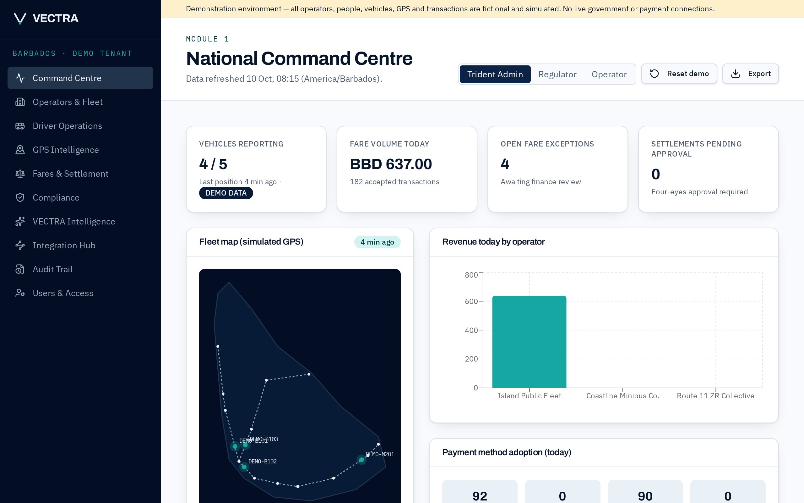Click the Export download icon

pos(735,74)
